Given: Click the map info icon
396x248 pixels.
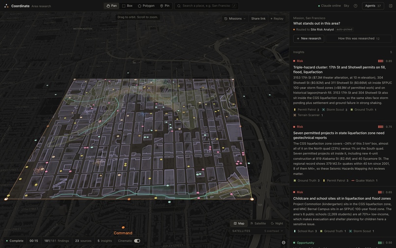Looking at the screenshot, I should coord(283,243).
